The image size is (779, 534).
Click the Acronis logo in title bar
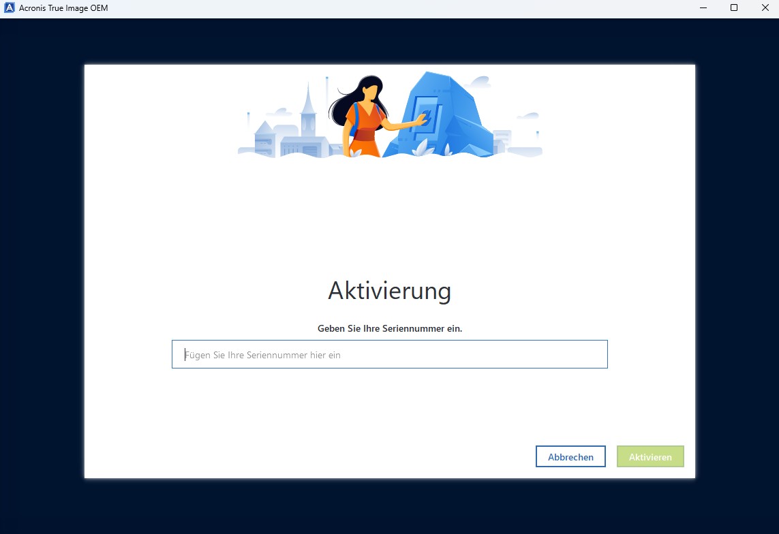(10, 8)
